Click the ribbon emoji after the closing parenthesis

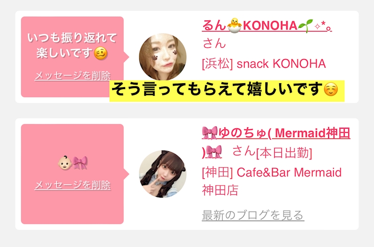click(214, 152)
